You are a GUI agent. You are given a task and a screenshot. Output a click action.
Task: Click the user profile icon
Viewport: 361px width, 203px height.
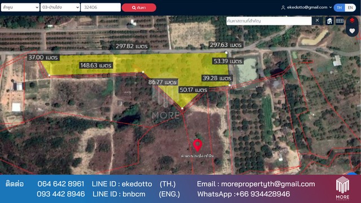[283, 7]
